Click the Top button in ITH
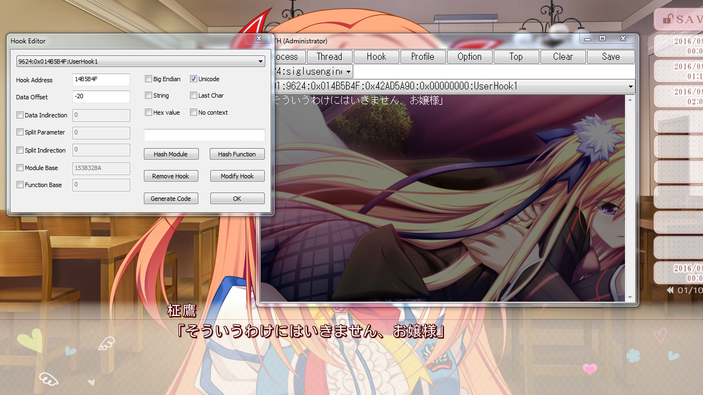 tap(516, 57)
